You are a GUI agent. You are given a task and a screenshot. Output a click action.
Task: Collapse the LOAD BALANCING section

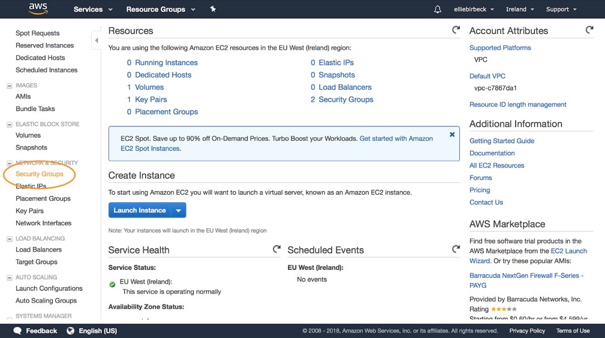[10, 239]
